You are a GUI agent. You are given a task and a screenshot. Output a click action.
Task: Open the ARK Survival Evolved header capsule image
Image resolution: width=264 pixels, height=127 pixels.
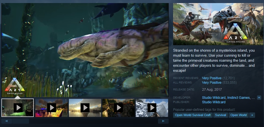pyautogui.click(x=218, y=24)
